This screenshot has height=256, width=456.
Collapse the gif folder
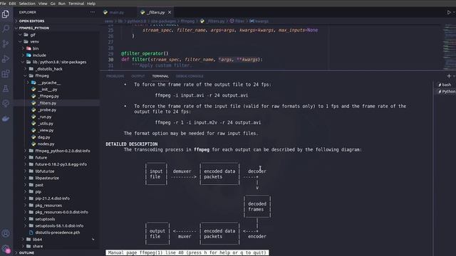pyautogui.click(x=57, y=35)
